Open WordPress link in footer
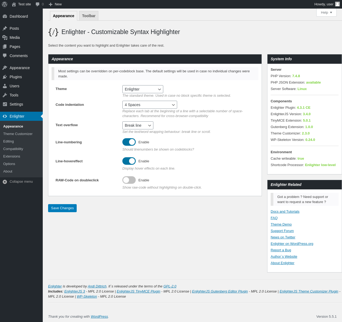342x322 pixels. click(x=99, y=317)
